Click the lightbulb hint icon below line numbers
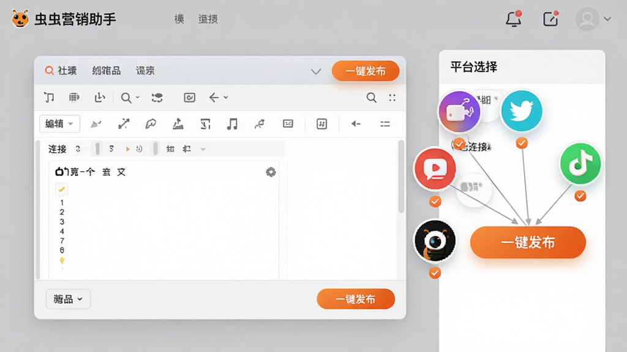 pyautogui.click(x=62, y=260)
